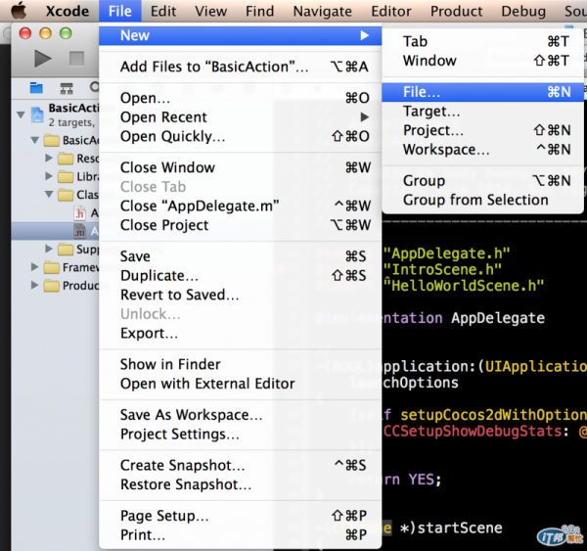The height and width of the screenshot is (551, 587).
Task: Click the Run play button
Action: point(43,59)
